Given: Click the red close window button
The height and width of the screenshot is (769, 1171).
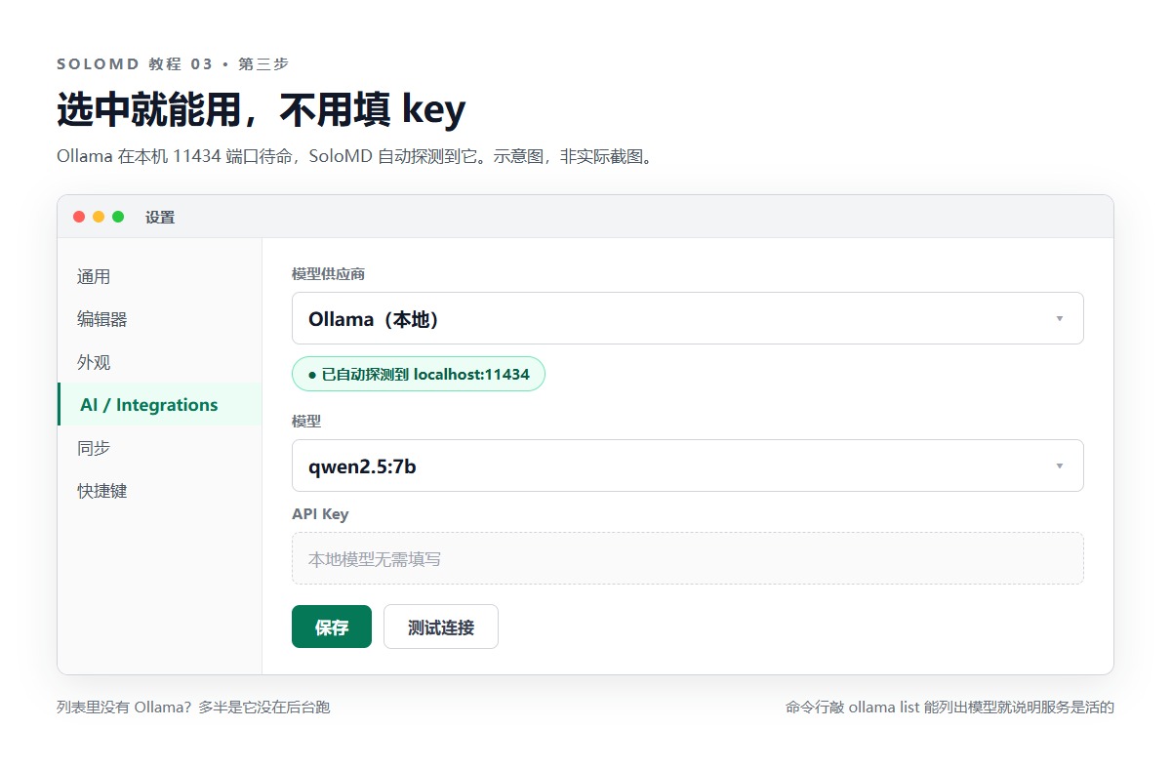Looking at the screenshot, I should 79,217.
